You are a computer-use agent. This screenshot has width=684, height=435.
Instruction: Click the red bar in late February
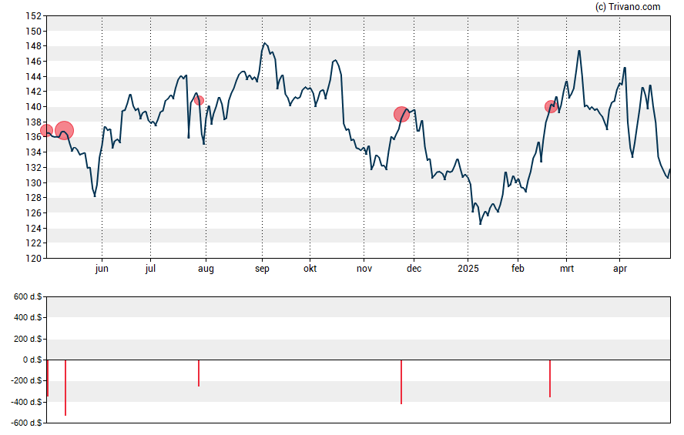pos(550,378)
